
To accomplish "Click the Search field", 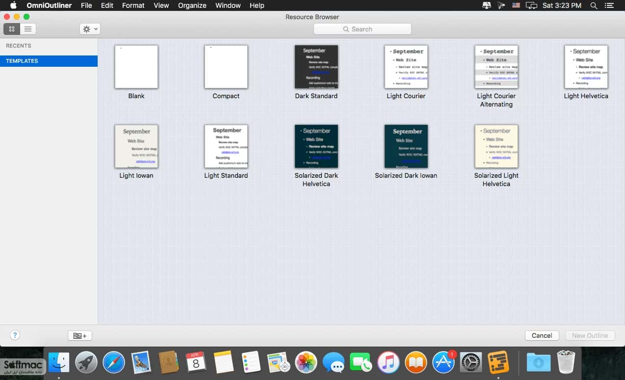I will point(362,29).
